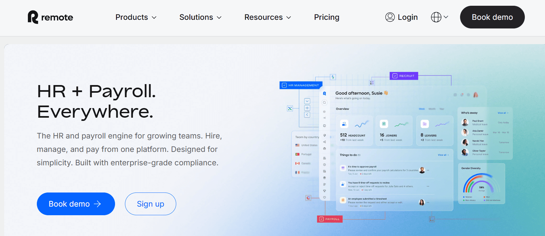545x236 pixels.
Task: Click the blue Book demo arrow button
Action: (76, 204)
